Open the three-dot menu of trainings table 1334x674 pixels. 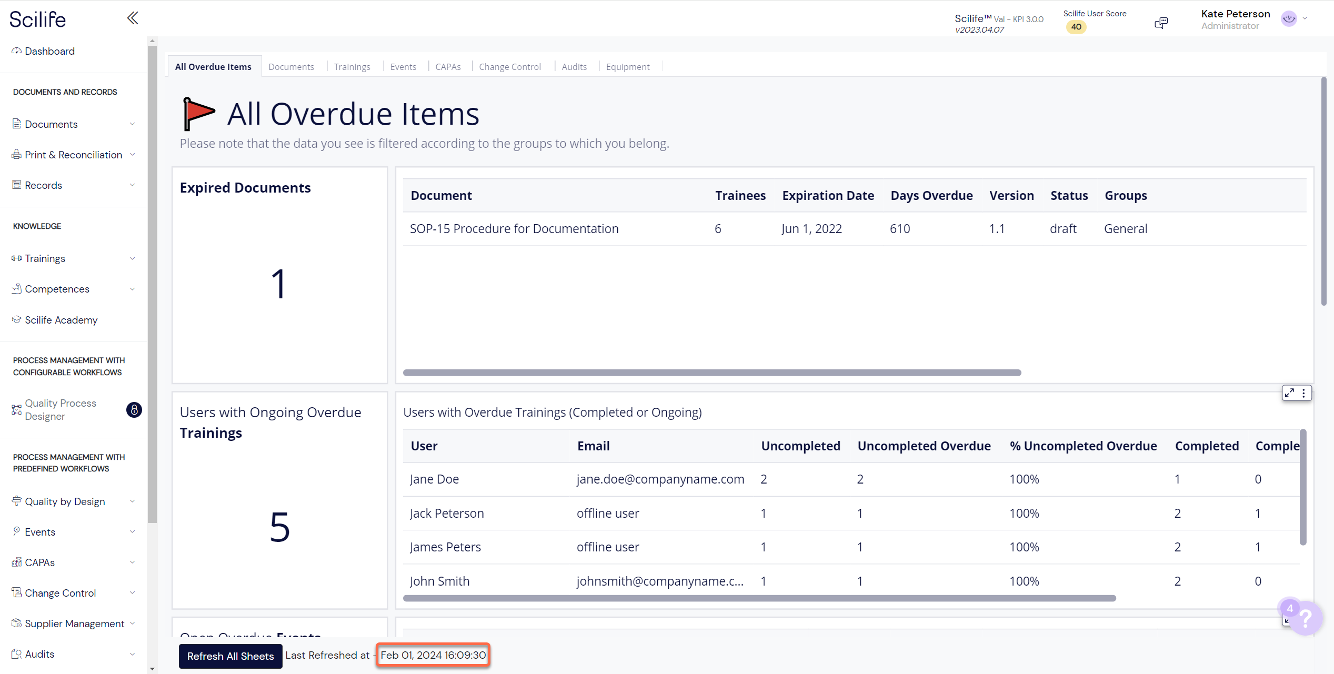(x=1303, y=393)
